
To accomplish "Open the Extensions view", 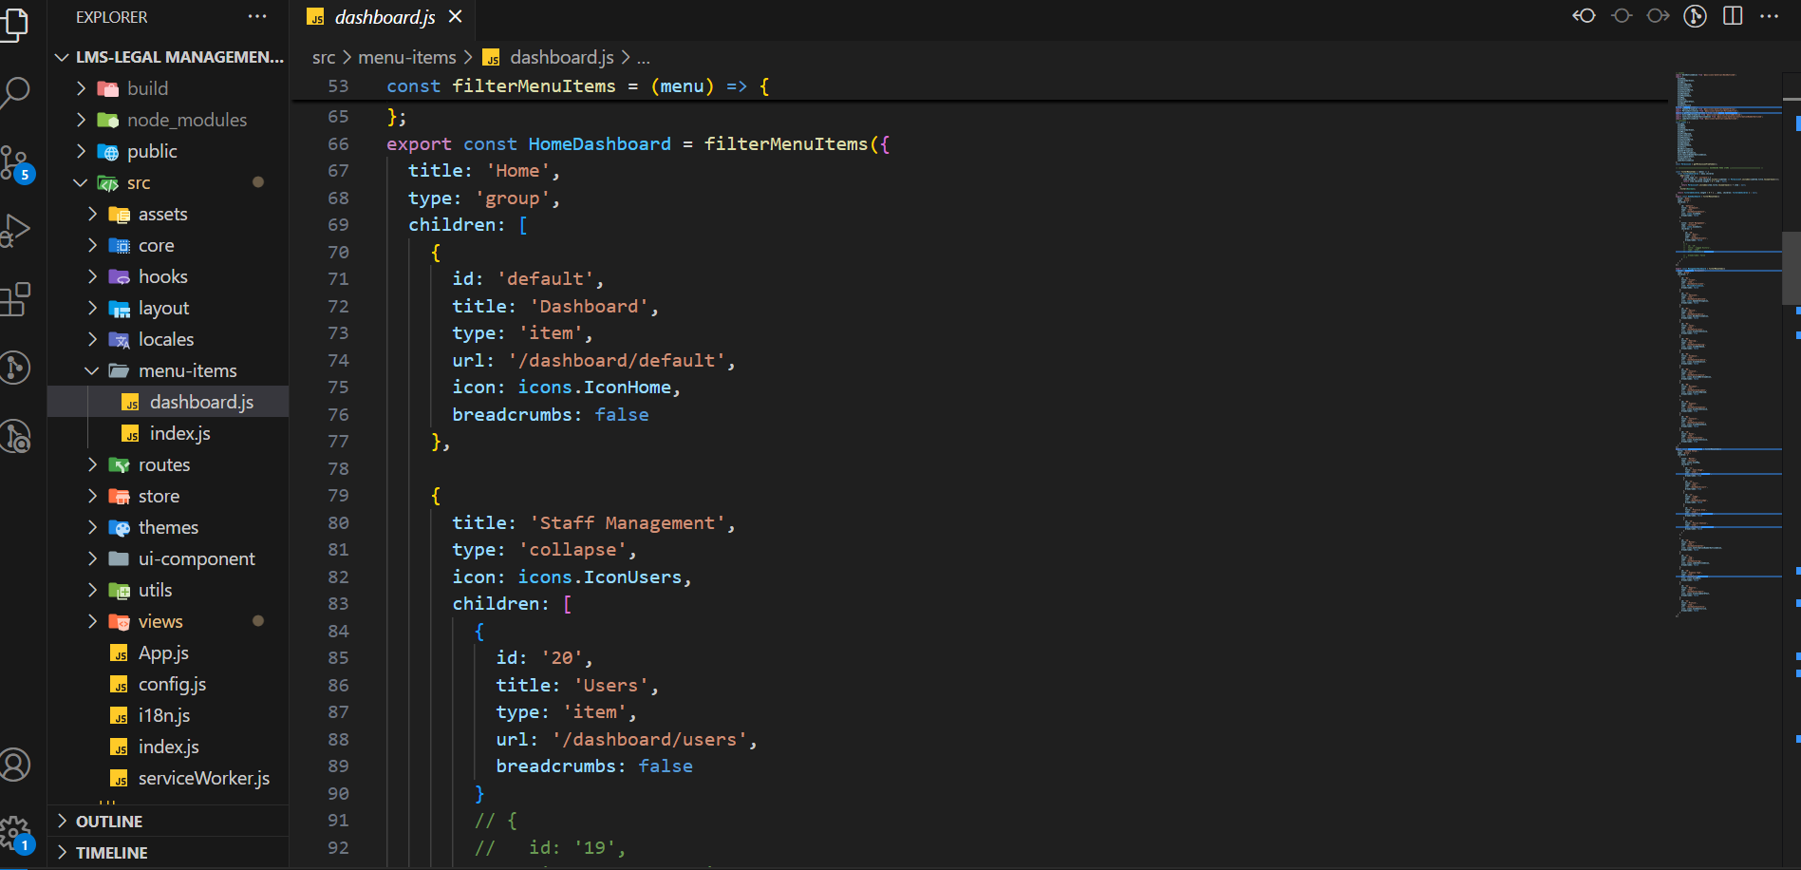I will [16, 299].
